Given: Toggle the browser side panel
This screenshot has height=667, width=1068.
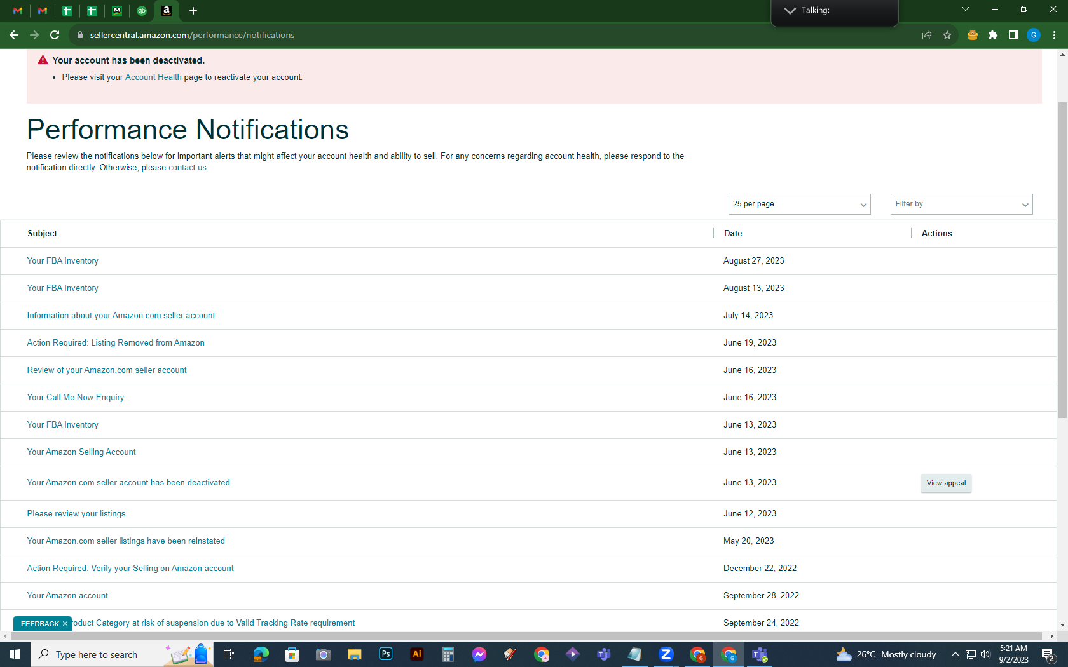Looking at the screenshot, I should [1013, 35].
